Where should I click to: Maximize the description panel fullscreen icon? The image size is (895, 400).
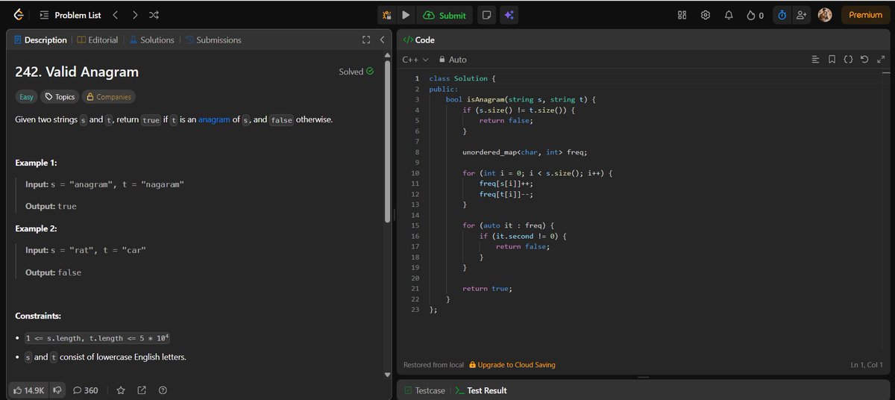[x=365, y=40]
